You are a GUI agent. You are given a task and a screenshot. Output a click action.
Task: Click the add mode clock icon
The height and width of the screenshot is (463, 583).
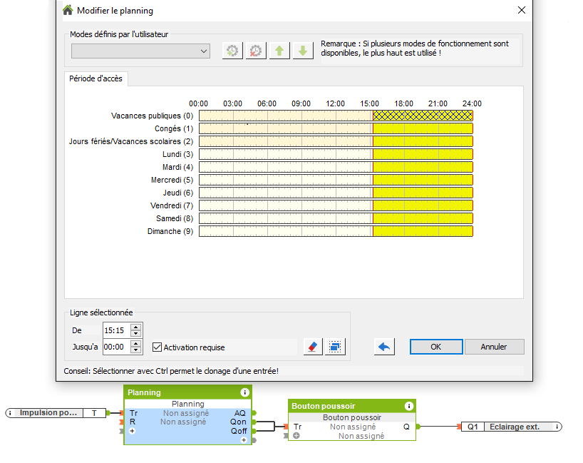pos(232,51)
